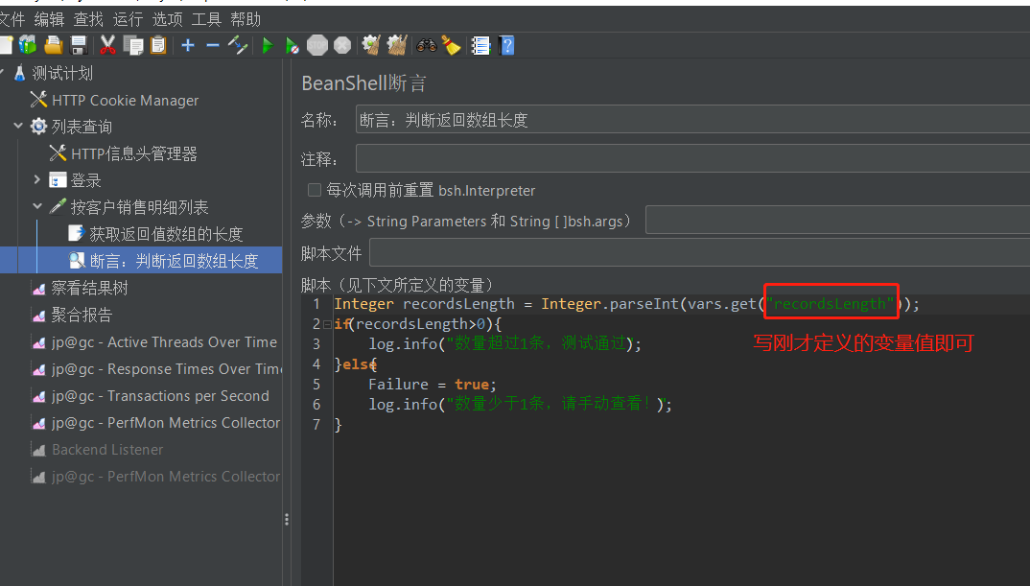
Task: Copy the selected element via toolbar
Action: tap(133, 45)
